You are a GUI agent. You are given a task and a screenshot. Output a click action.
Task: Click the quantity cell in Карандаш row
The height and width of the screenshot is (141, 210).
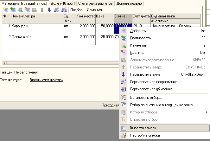coord(86,29)
